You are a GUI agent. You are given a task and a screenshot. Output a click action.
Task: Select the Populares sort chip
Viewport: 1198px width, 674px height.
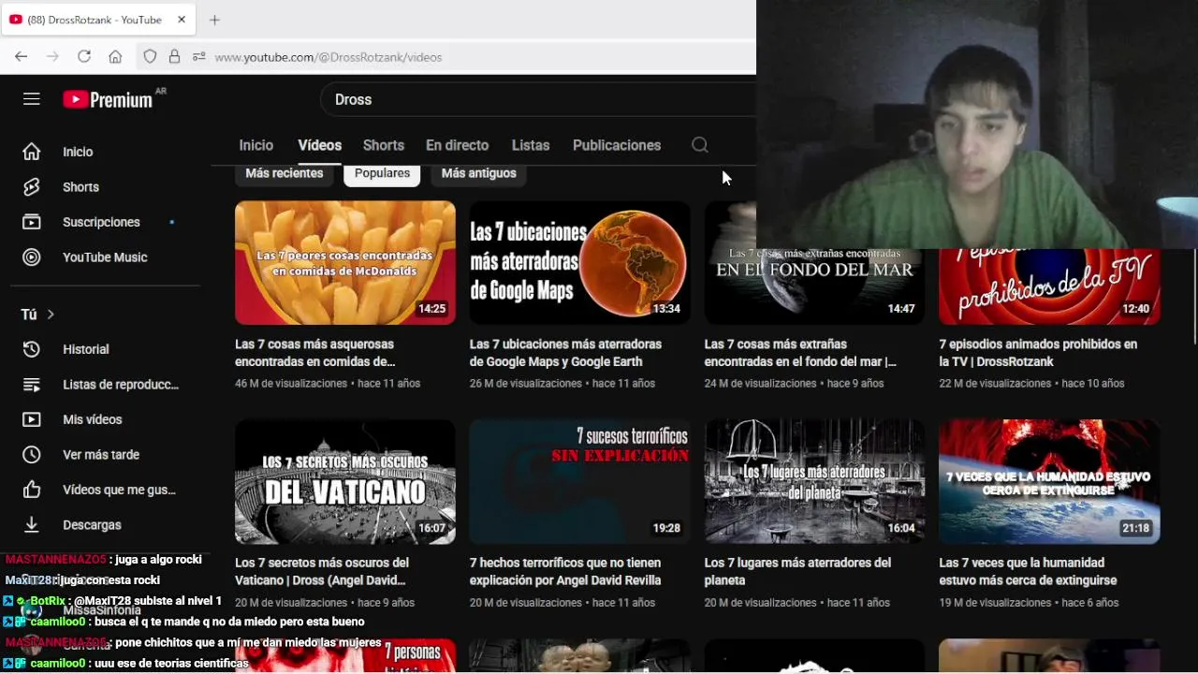pos(382,174)
